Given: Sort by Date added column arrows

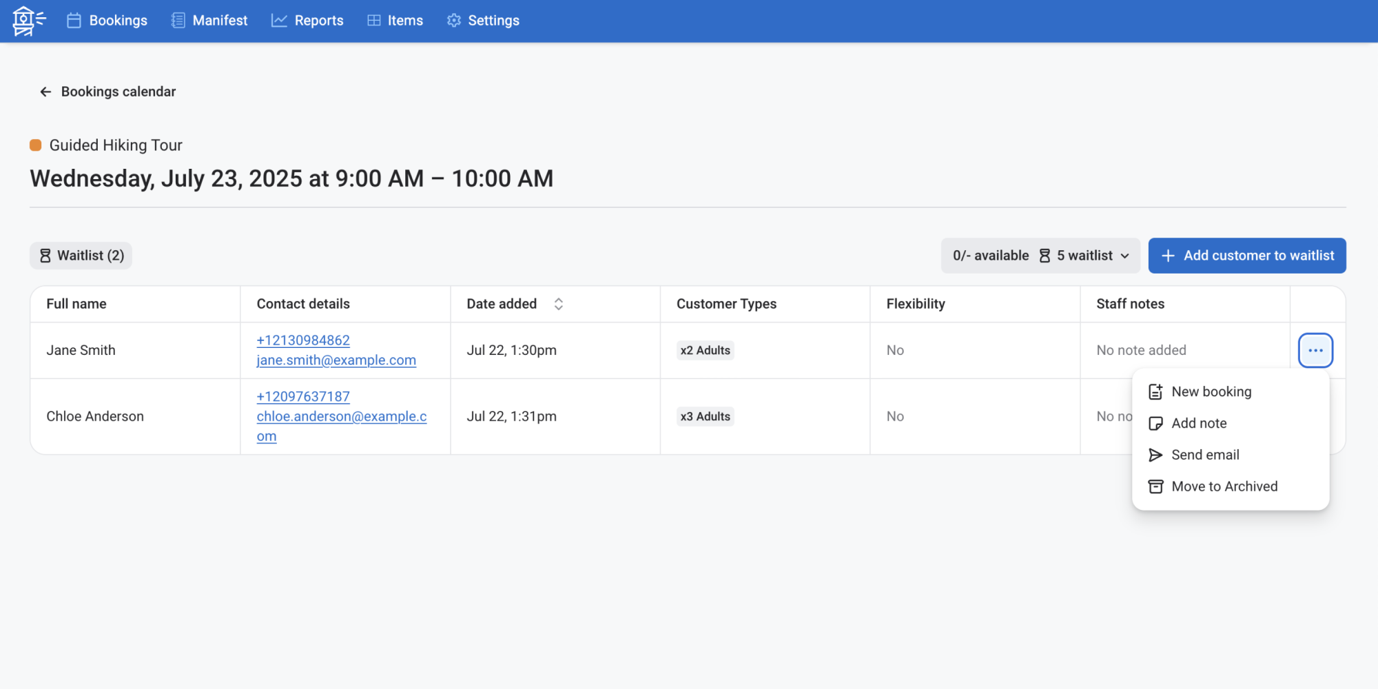Looking at the screenshot, I should 559,304.
